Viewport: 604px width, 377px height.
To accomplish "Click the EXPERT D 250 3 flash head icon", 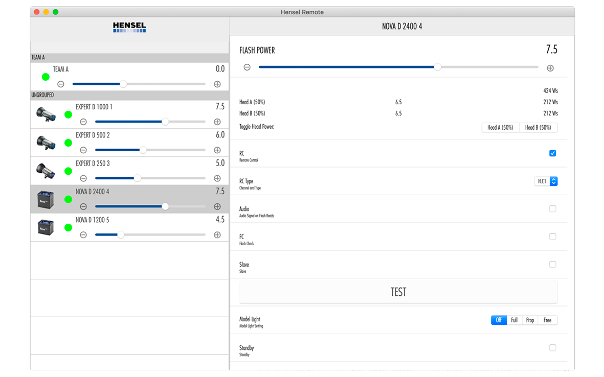I will 46,171.
